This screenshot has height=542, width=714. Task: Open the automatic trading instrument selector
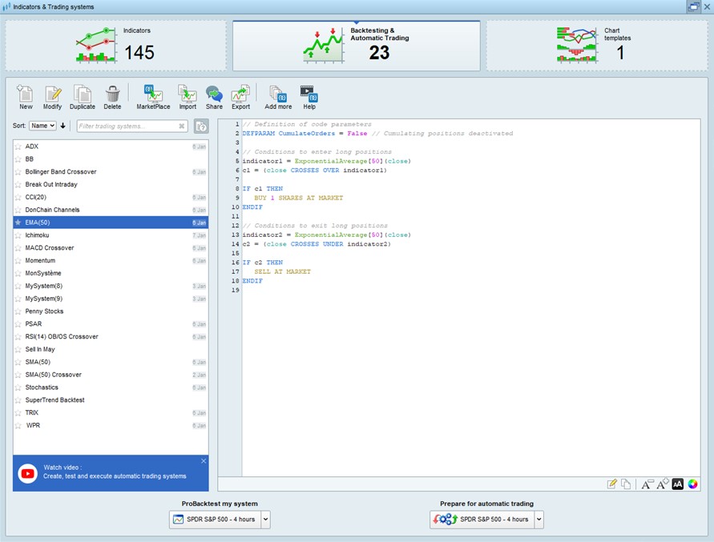[539, 519]
